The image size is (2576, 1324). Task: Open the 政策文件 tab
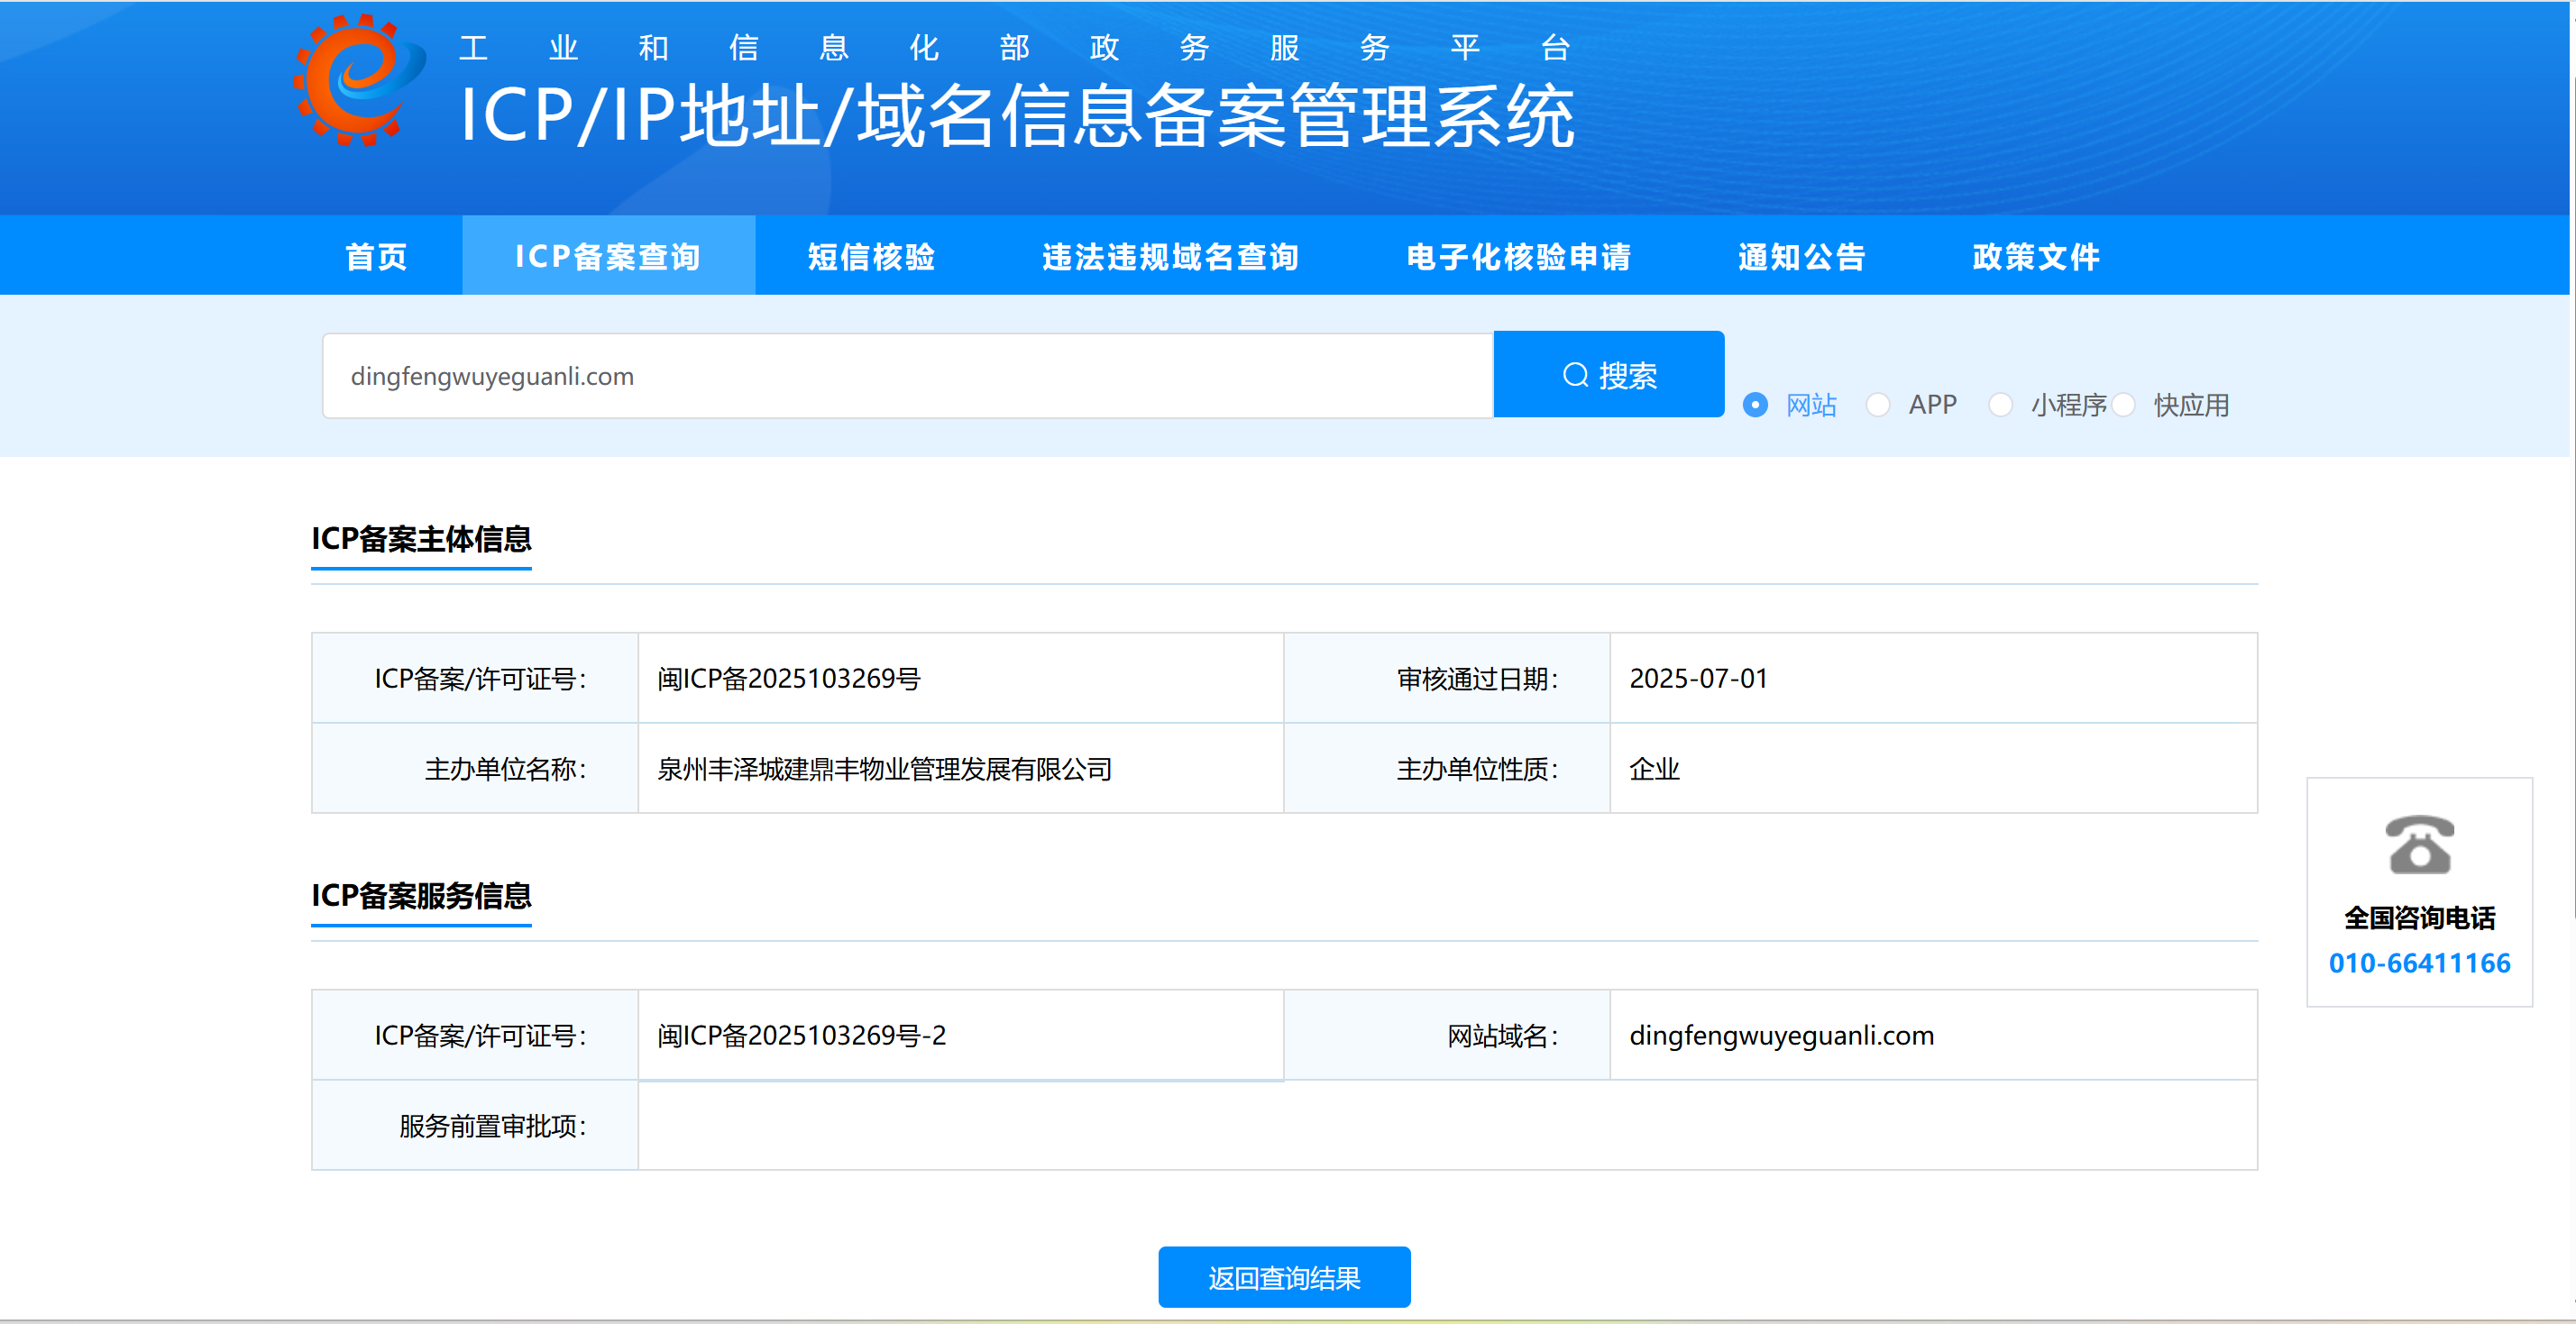[x=2036, y=257]
